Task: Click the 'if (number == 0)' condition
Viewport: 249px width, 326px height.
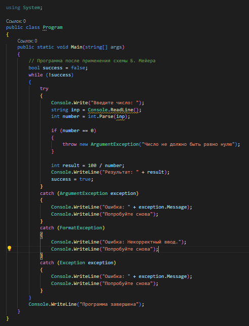Action: (74, 131)
